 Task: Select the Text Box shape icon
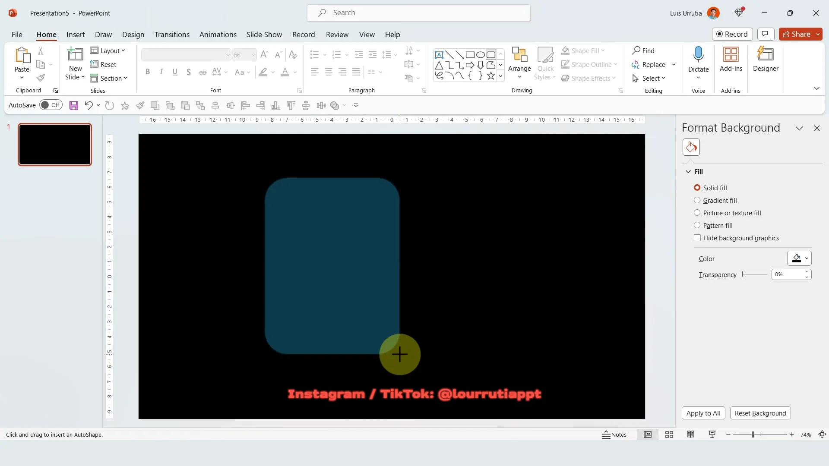point(439,55)
